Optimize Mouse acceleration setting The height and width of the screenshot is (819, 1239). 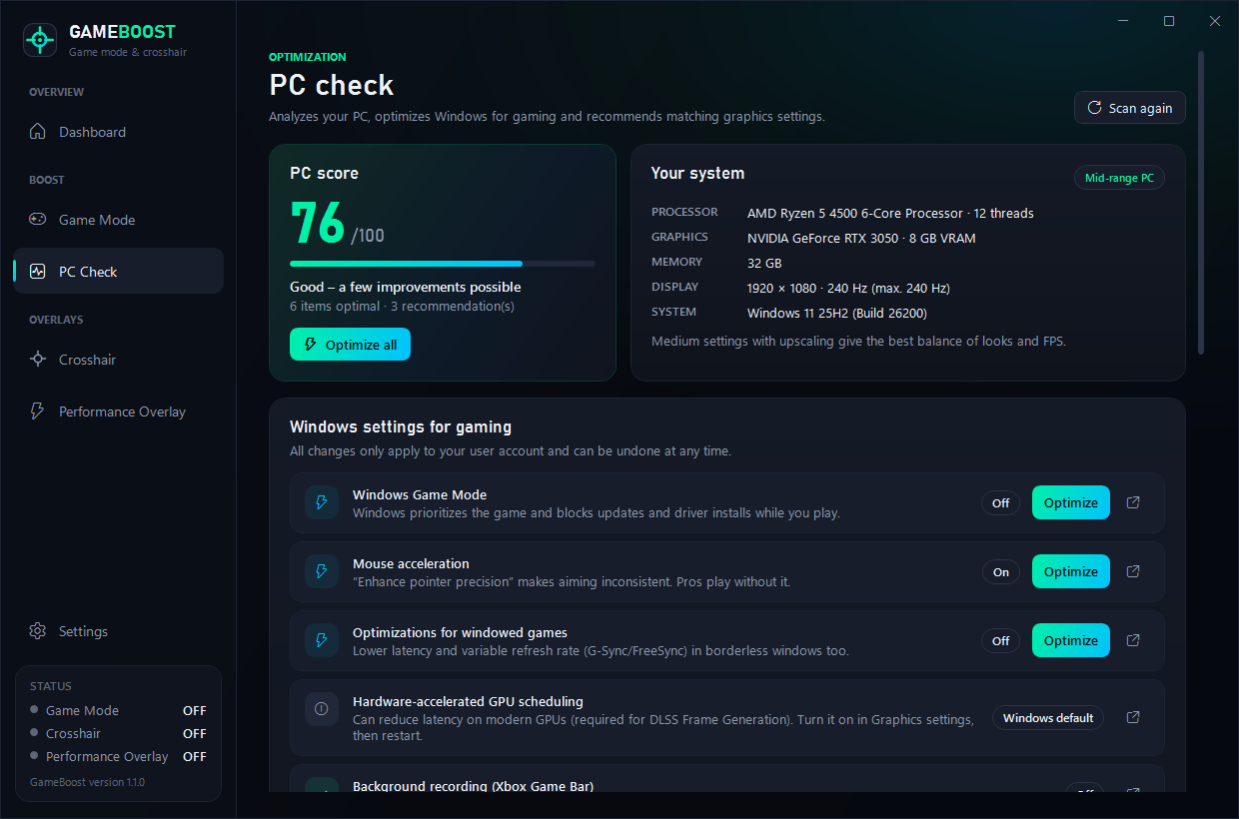tap(1071, 571)
